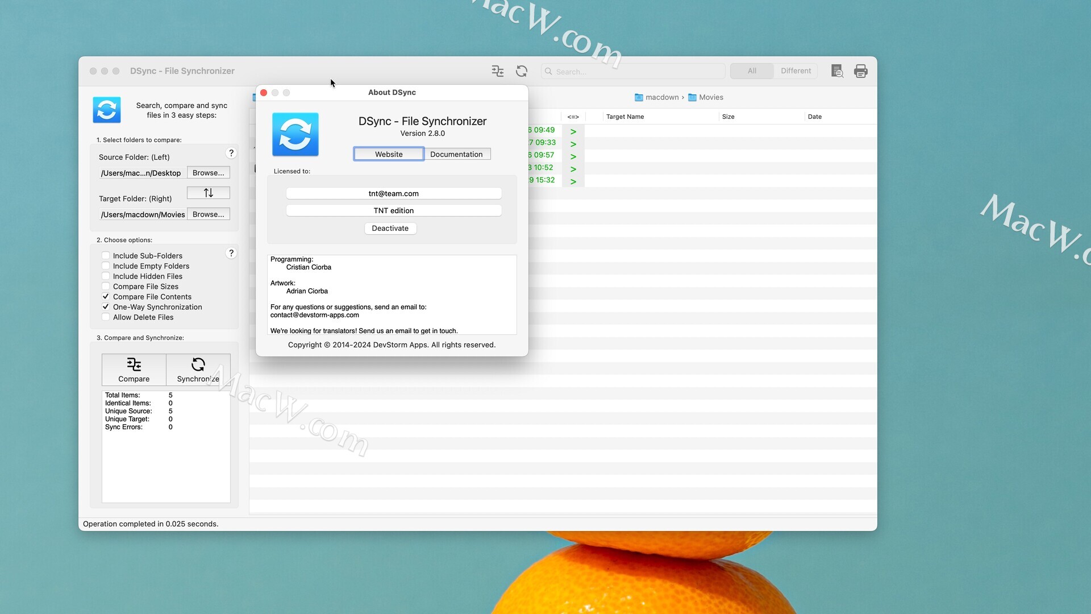Click the copyright DevStorm Apps text
Viewport: 1091px width, 614px height.
pos(392,345)
